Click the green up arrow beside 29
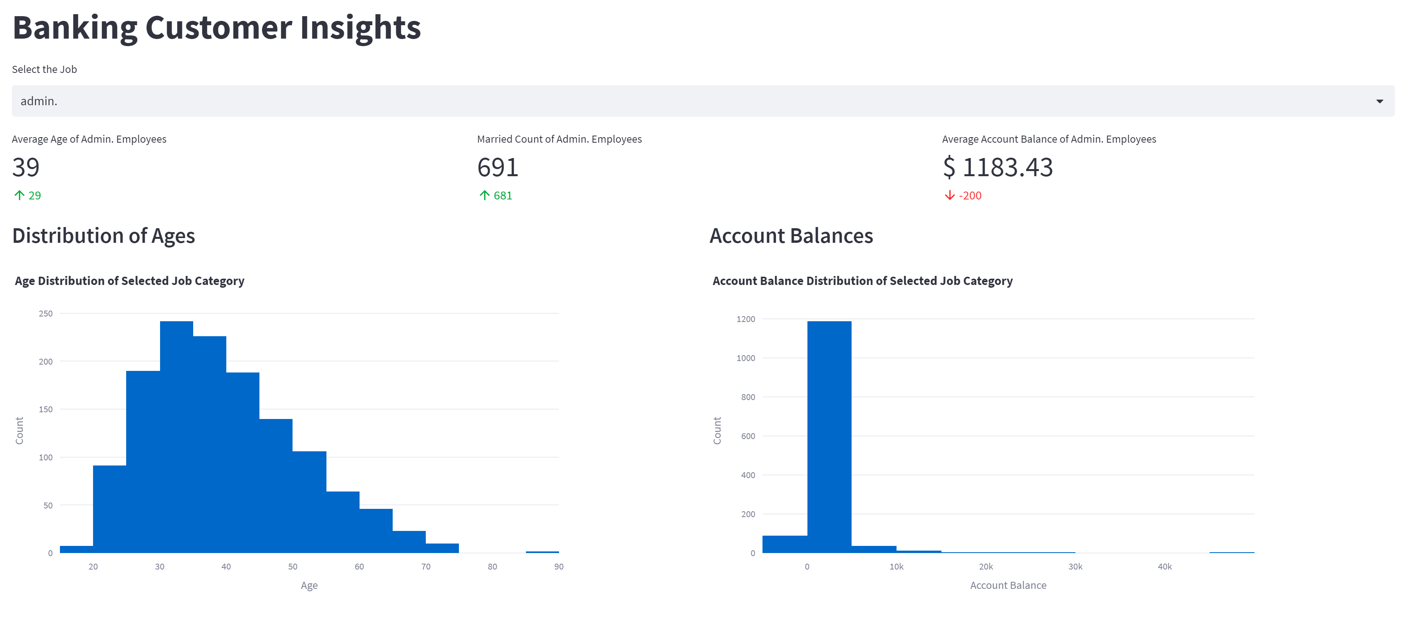1413x620 pixels. (x=19, y=195)
